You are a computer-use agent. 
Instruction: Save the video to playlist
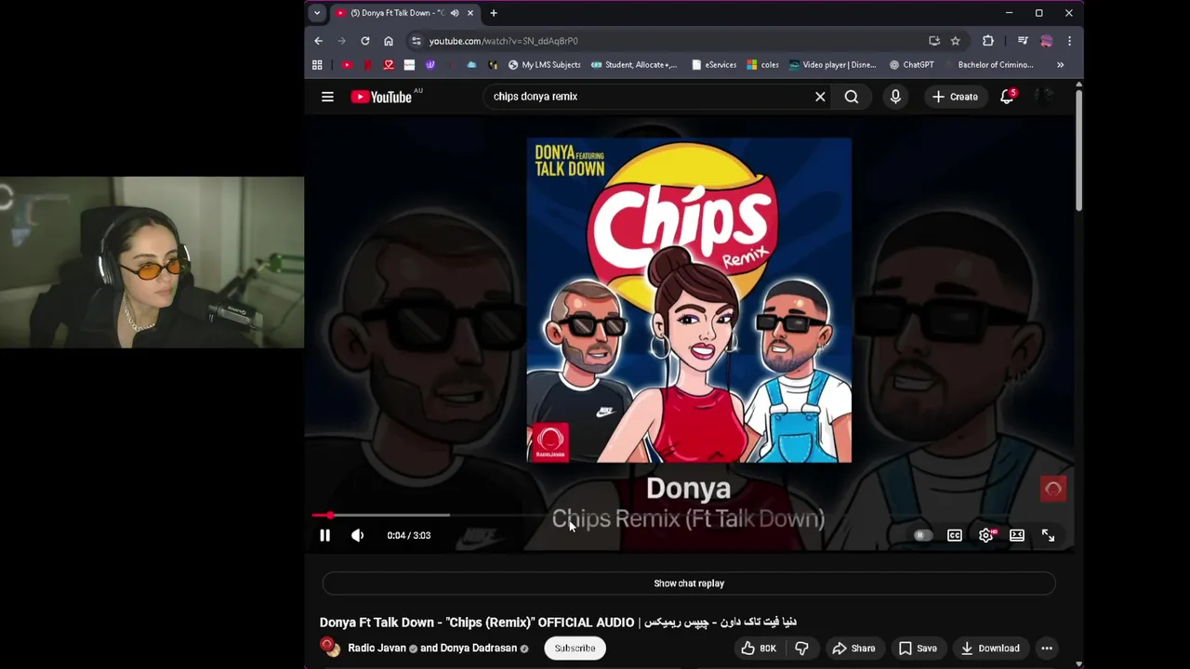(918, 649)
